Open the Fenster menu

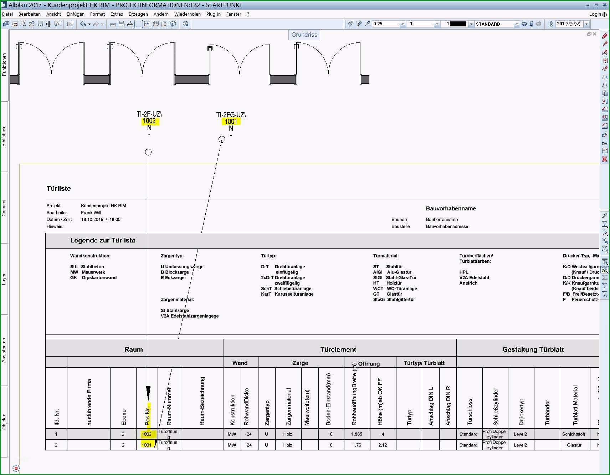click(234, 14)
